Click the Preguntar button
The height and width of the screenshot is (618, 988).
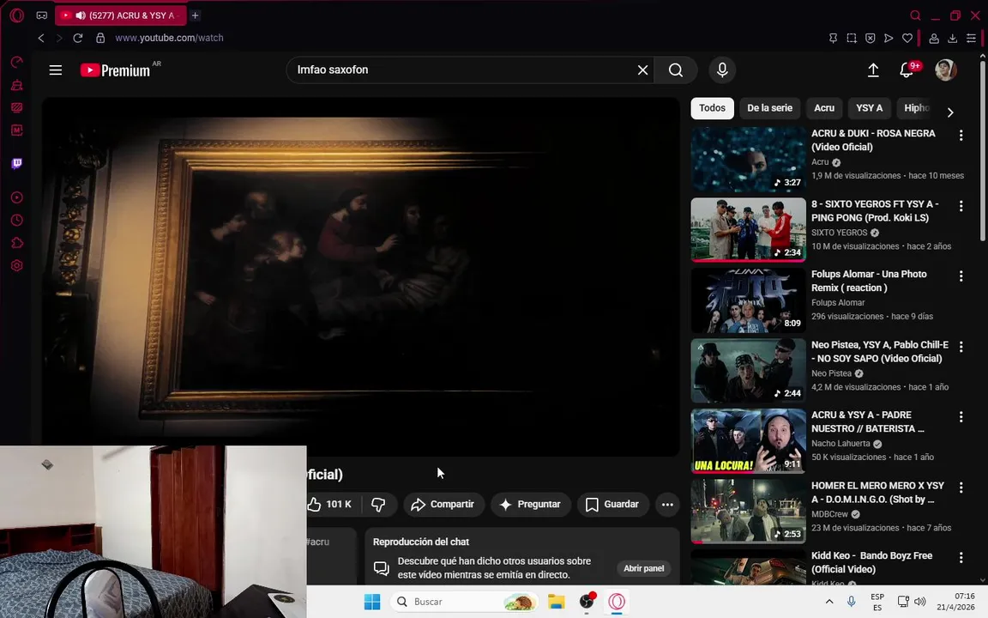tap(530, 504)
